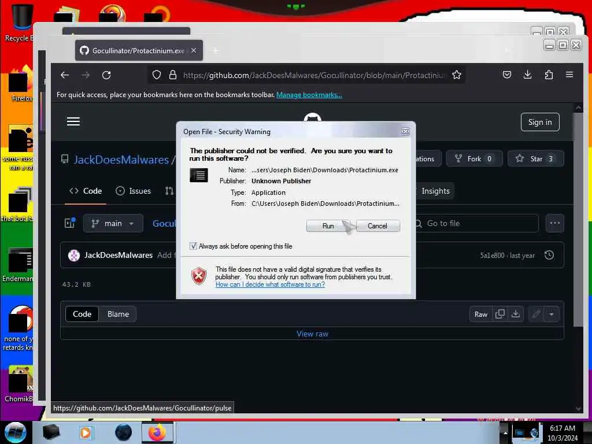The height and width of the screenshot is (444, 592).
Task: Save page to Pocket
Action: pyautogui.click(x=507, y=75)
